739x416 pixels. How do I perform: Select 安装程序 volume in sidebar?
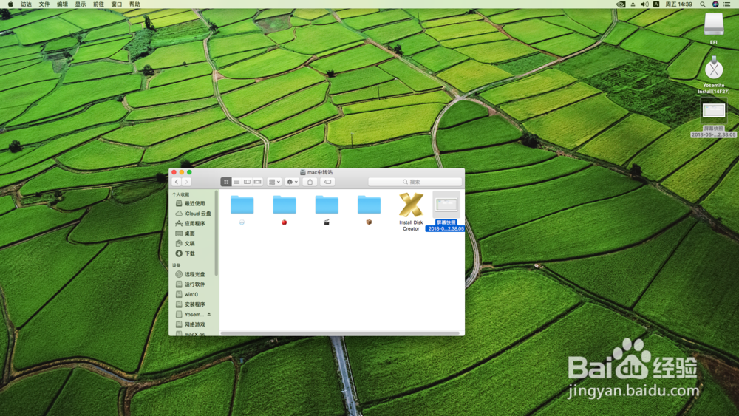click(x=194, y=304)
